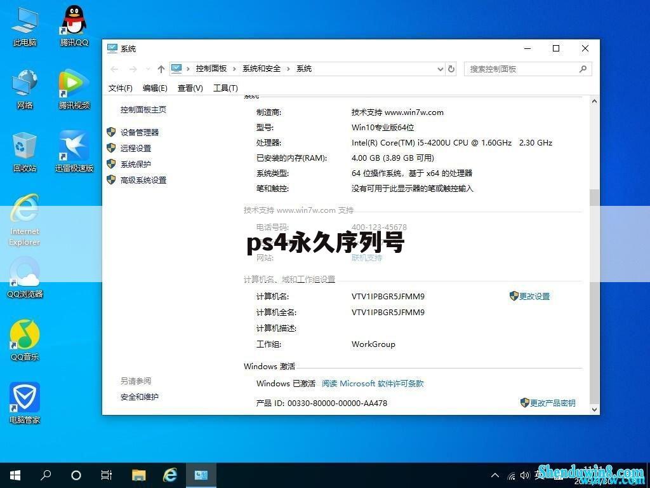Image resolution: width=650 pixels, height=488 pixels.
Task: Select the System window taskbar button
Action: point(201,475)
